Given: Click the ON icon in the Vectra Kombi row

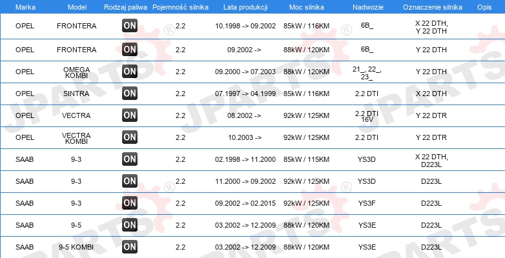Looking at the screenshot, I should [129, 137].
